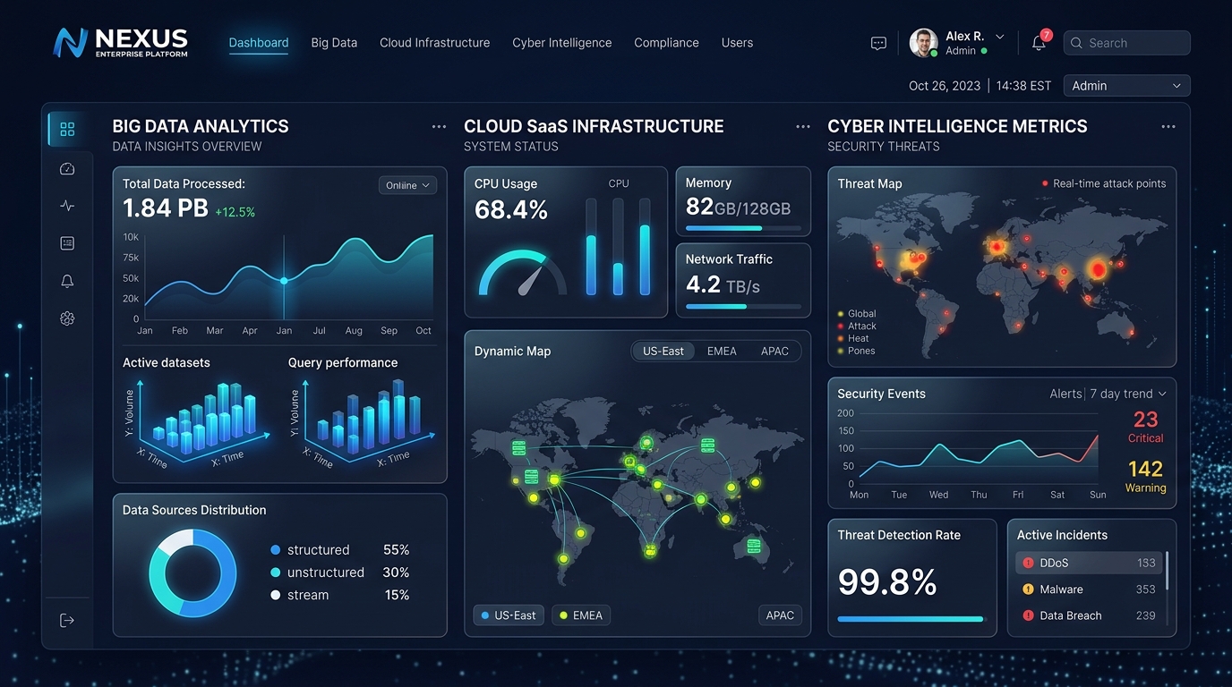Select US-East region toggle on Dynamic Map
This screenshot has height=687, width=1232.
pos(663,352)
